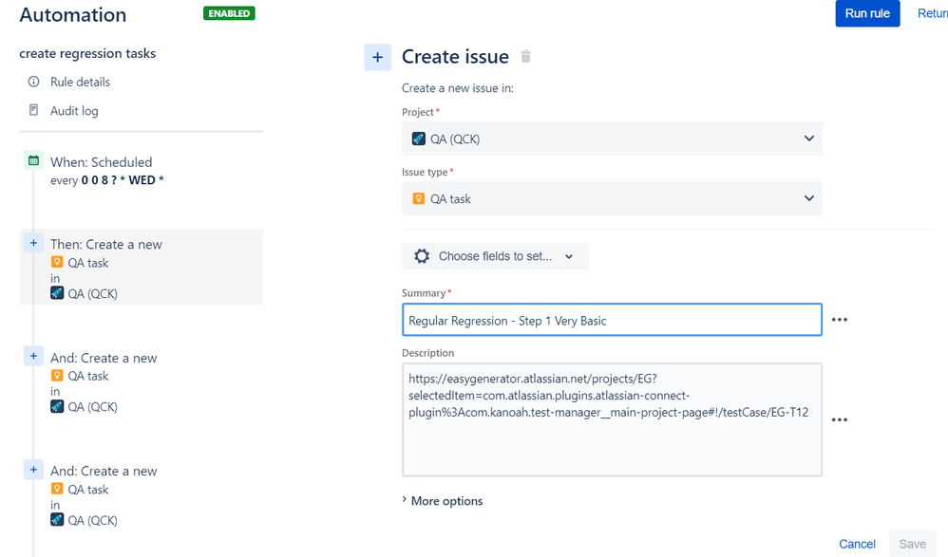Click the Cancel link
This screenshot has width=948, height=557.
[857, 544]
